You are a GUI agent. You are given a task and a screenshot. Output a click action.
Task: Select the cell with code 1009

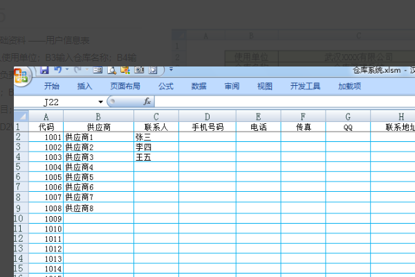click(46, 219)
